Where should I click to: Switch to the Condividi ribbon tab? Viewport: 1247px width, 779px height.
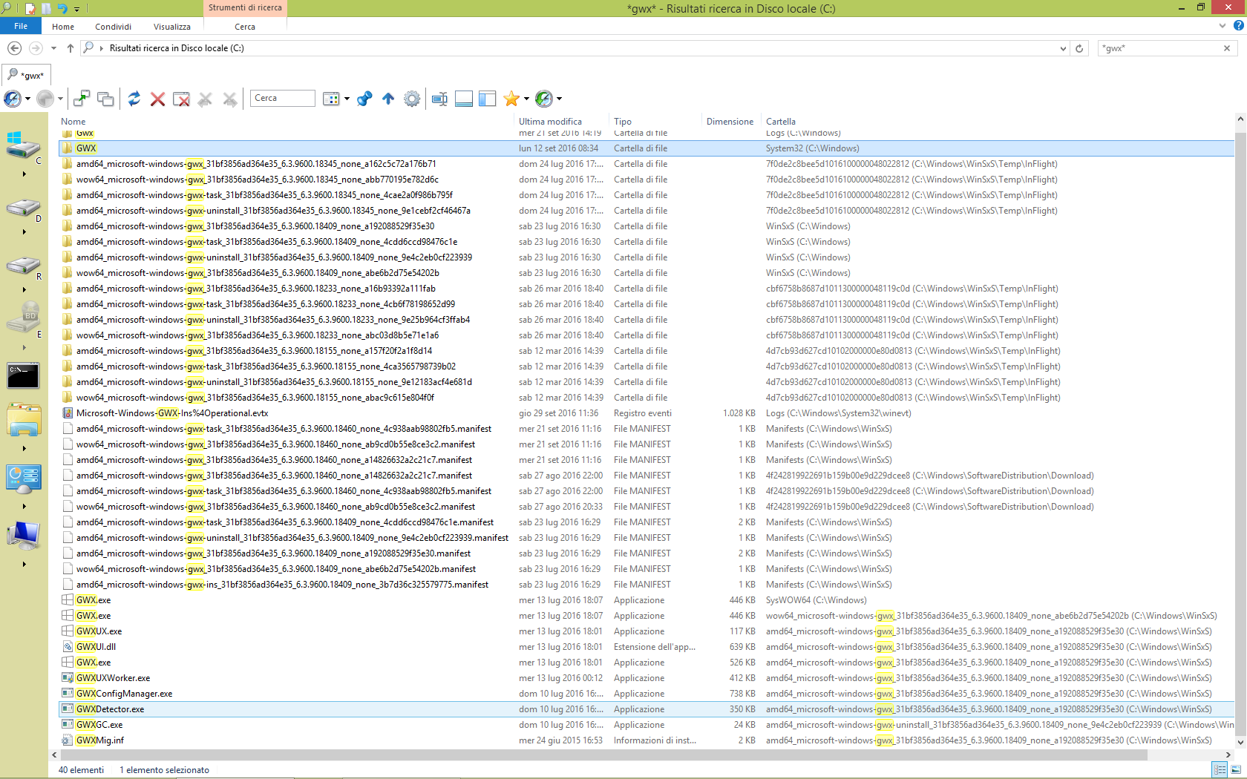point(113,27)
